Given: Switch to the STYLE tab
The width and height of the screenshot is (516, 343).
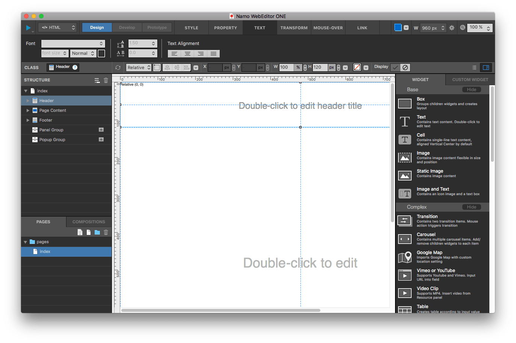Looking at the screenshot, I should point(191,28).
